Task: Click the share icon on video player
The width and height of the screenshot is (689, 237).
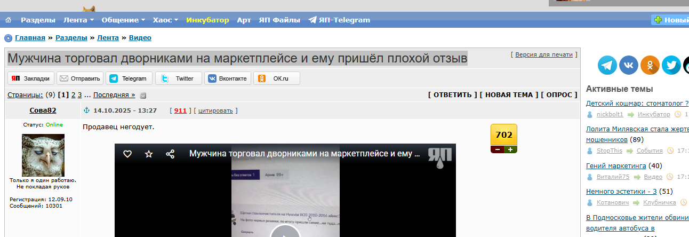Action: click(170, 154)
